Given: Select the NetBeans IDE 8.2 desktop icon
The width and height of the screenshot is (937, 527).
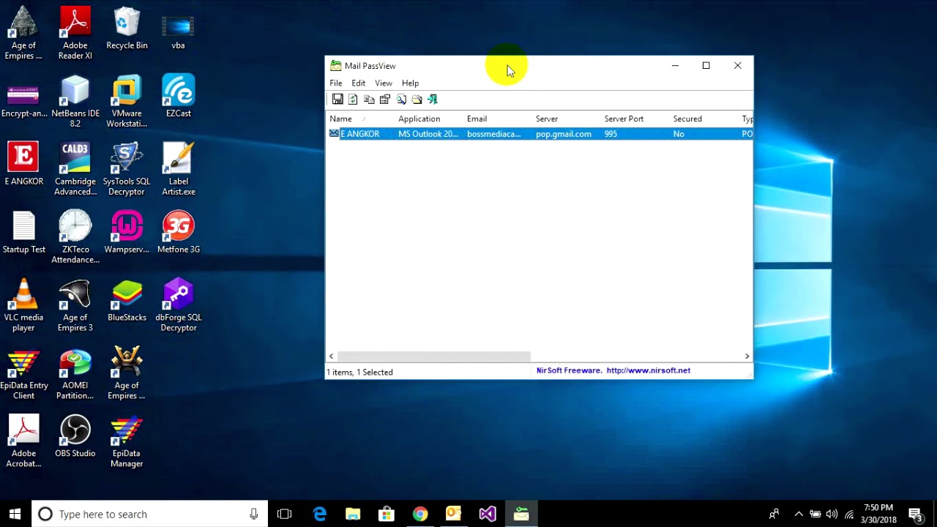Looking at the screenshot, I should (x=75, y=101).
